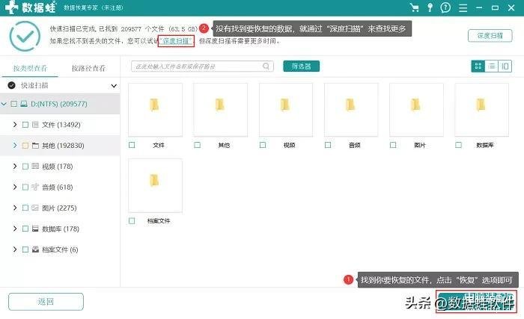Tick checkbox under 其他 folder thumbnail
524x319 pixels.
197,145
